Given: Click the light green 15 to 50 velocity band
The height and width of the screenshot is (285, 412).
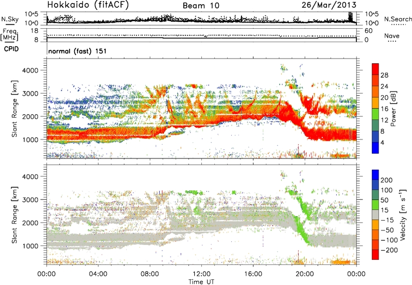Looking at the screenshot, I should (x=375, y=205).
